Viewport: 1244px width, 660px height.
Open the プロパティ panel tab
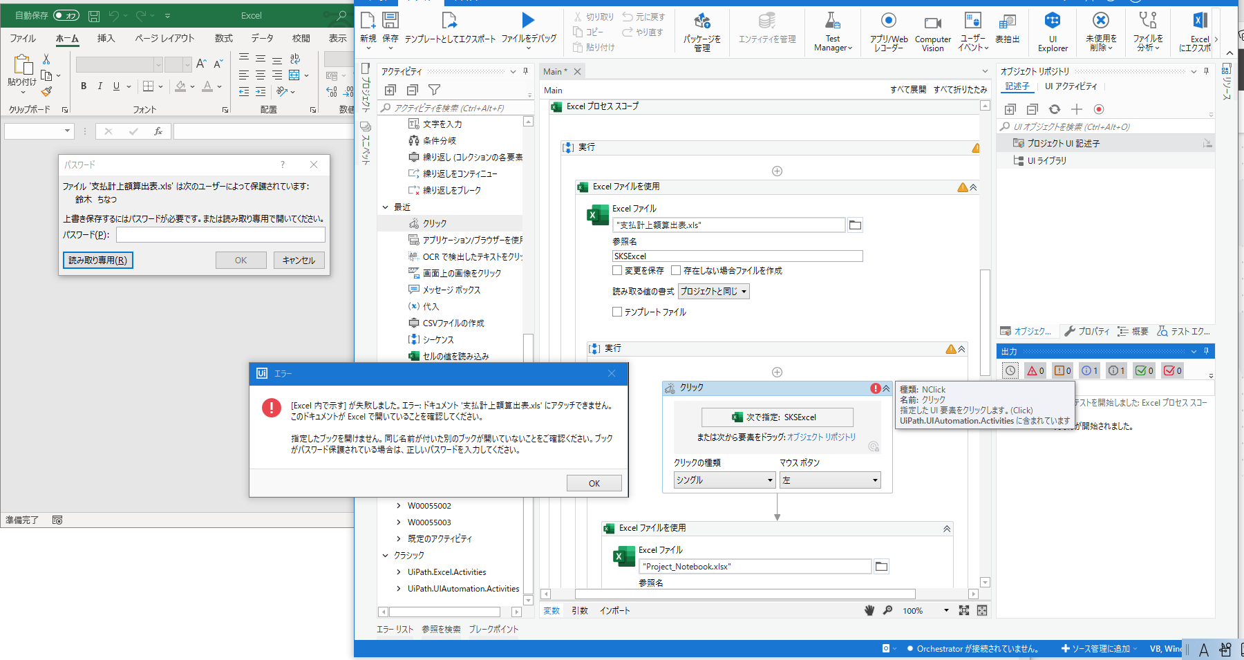point(1087,331)
